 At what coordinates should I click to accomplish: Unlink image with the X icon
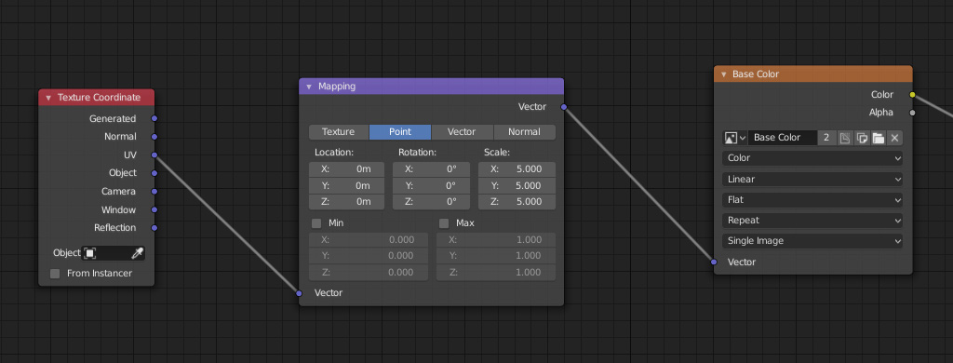coord(894,138)
